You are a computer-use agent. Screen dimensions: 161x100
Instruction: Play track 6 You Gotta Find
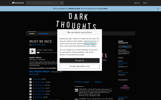click(x=31, y=94)
